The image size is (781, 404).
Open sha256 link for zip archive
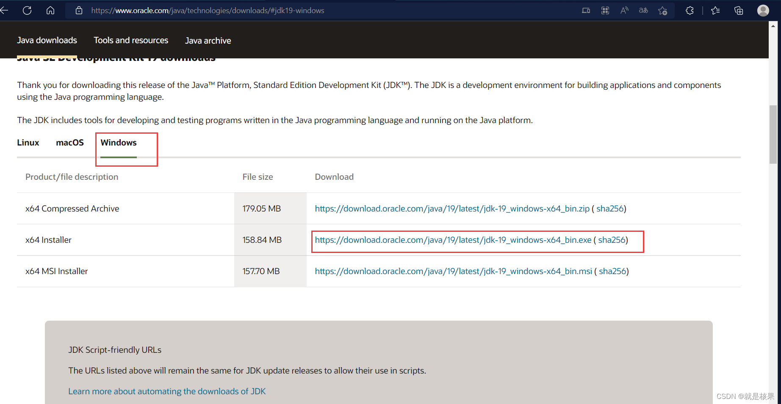[610, 209]
